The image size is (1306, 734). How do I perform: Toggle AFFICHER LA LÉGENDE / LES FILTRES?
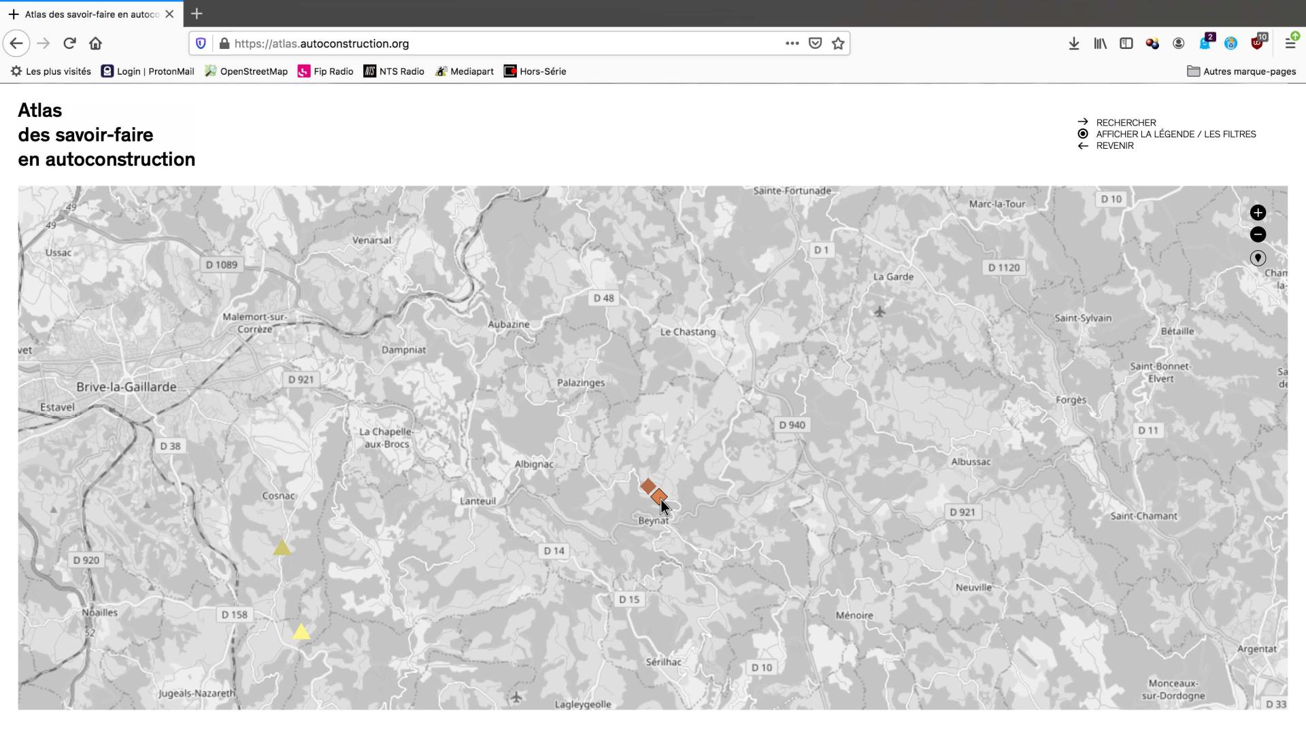(1175, 134)
